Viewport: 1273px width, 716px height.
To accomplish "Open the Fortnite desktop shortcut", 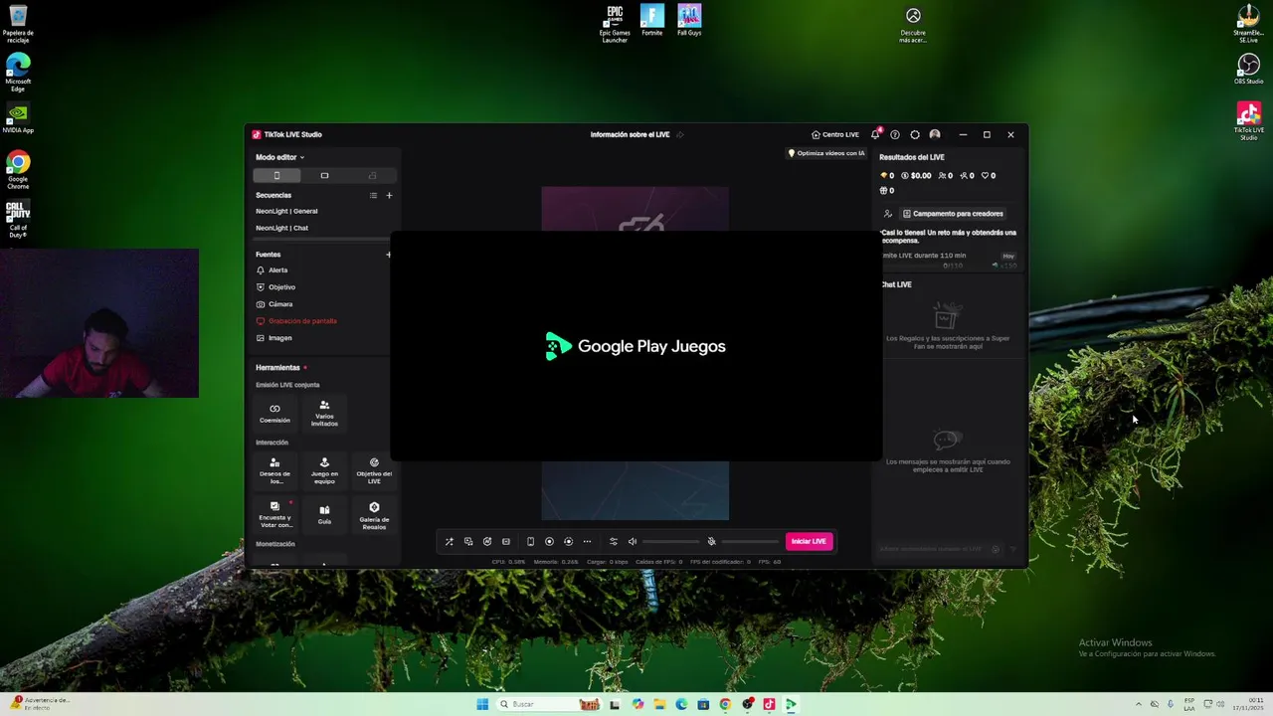I will point(651,21).
